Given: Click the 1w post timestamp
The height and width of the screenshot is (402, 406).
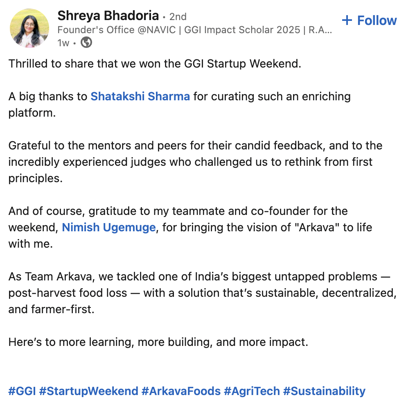Looking at the screenshot, I should click(x=63, y=43).
